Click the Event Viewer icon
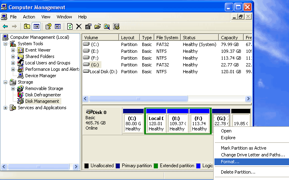The width and height of the screenshot is (289, 180). tap(20, 50)
